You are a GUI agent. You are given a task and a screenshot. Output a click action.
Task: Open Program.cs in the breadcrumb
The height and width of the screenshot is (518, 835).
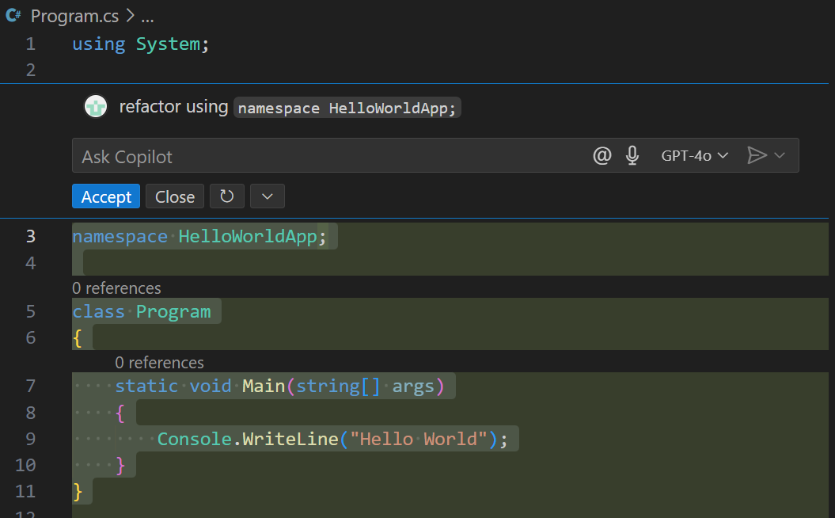(74, 17)
